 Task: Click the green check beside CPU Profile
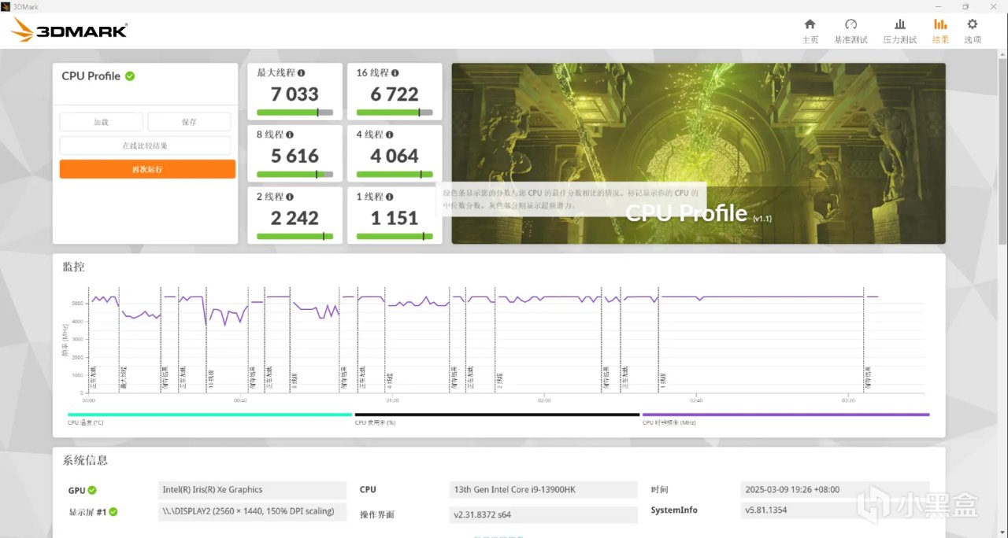(130, 76)
